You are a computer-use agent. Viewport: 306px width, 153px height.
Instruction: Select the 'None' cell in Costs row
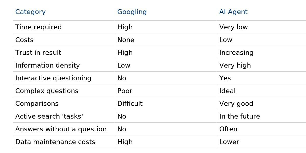tap(126, 40)
